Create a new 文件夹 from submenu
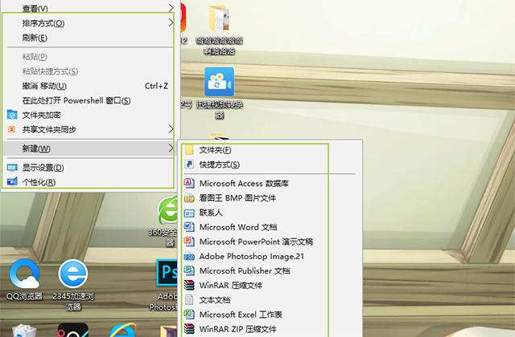The image size is (515, 337). click(x=215, y=150)
